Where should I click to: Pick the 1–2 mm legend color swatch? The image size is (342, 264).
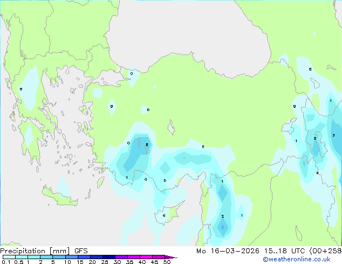[x=34, y=257]
